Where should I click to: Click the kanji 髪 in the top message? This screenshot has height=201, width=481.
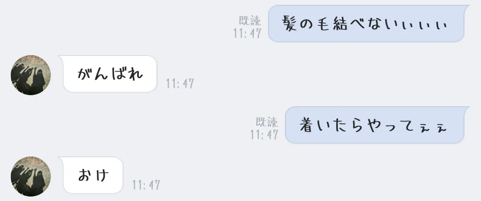coord(289,24)
